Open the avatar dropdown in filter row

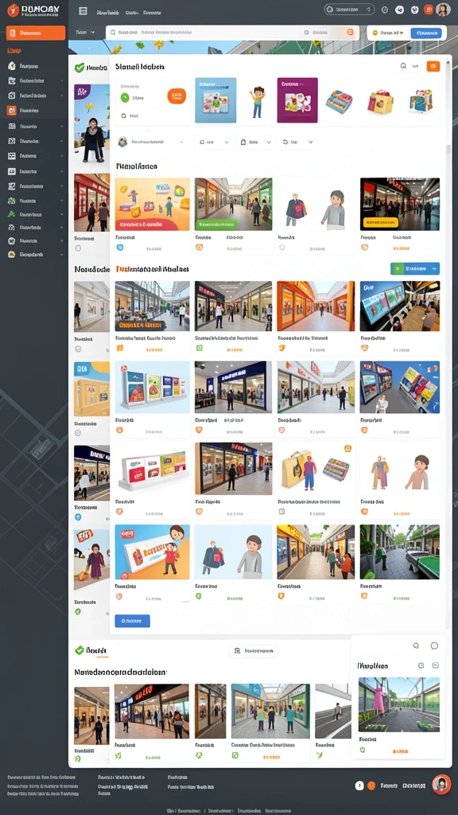pyautogui.click(x=151, y=142)
